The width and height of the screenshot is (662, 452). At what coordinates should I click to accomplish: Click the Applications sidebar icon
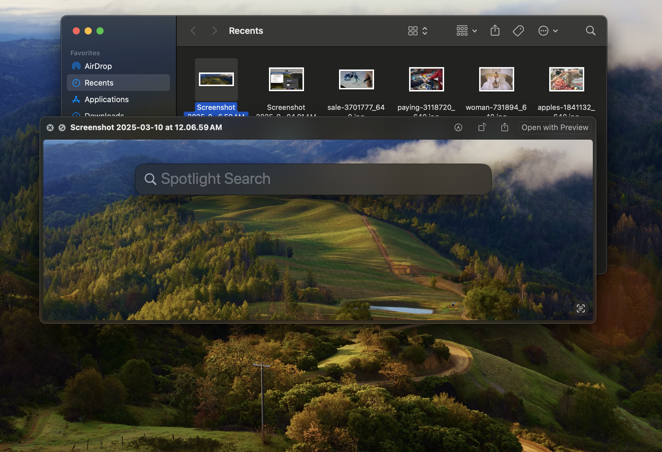[x=76, y=99]
